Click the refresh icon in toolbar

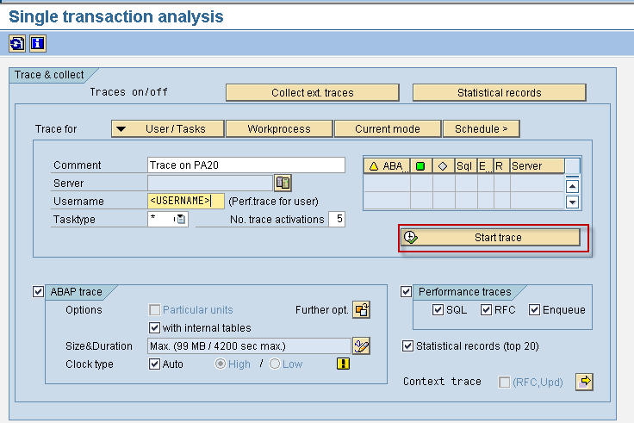tap(17, 43)
